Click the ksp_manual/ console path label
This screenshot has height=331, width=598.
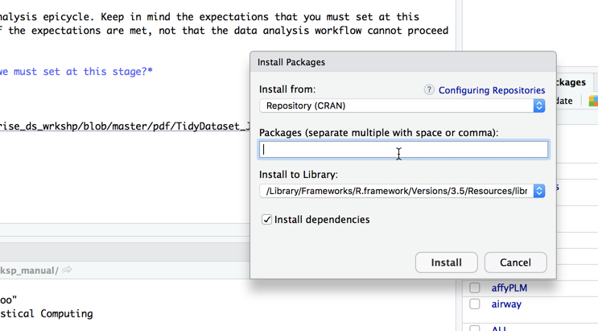point(29,271)
